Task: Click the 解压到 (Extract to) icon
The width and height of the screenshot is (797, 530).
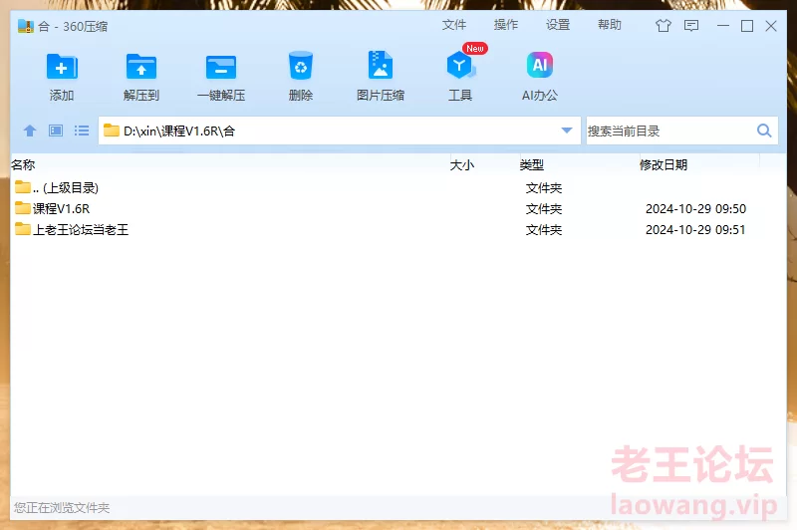Action: 141,67
